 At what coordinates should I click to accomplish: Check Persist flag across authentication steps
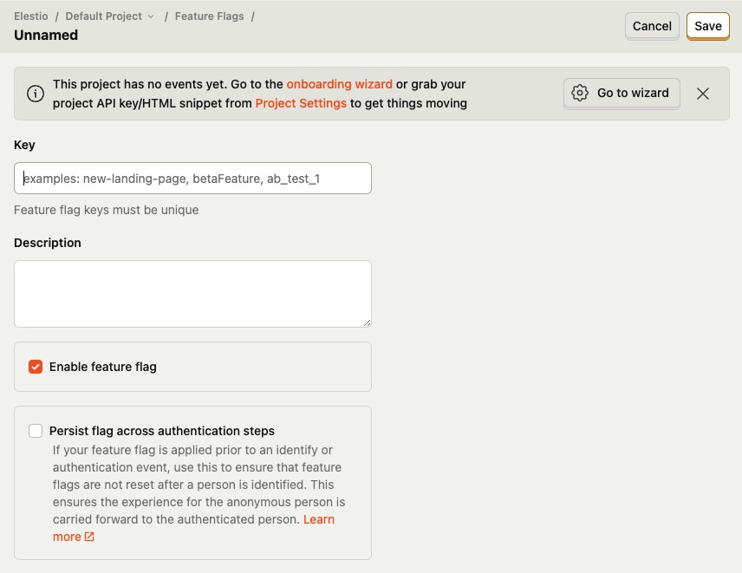coord(36,431)
